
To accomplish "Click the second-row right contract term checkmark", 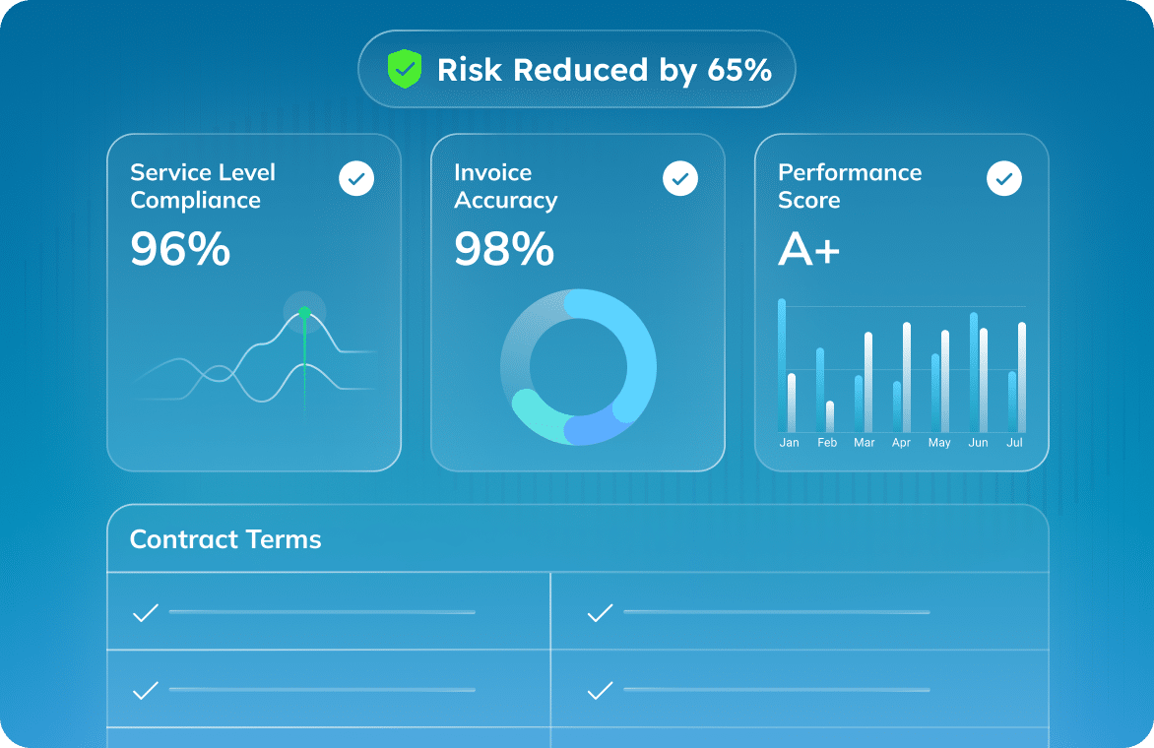I will point(600,691).
